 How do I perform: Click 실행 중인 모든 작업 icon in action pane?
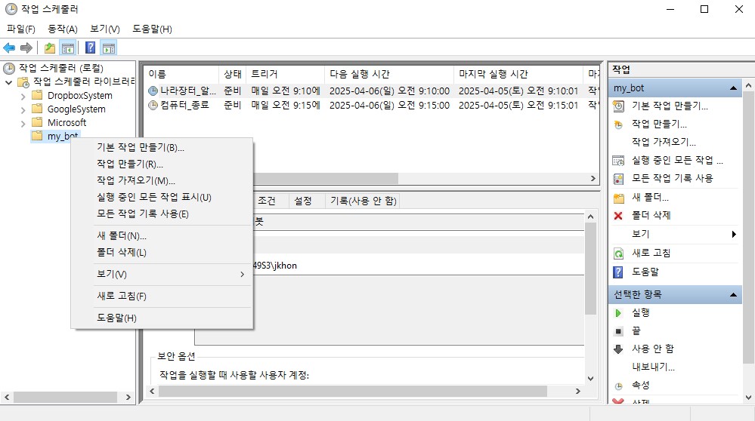[x=618, y=161]
